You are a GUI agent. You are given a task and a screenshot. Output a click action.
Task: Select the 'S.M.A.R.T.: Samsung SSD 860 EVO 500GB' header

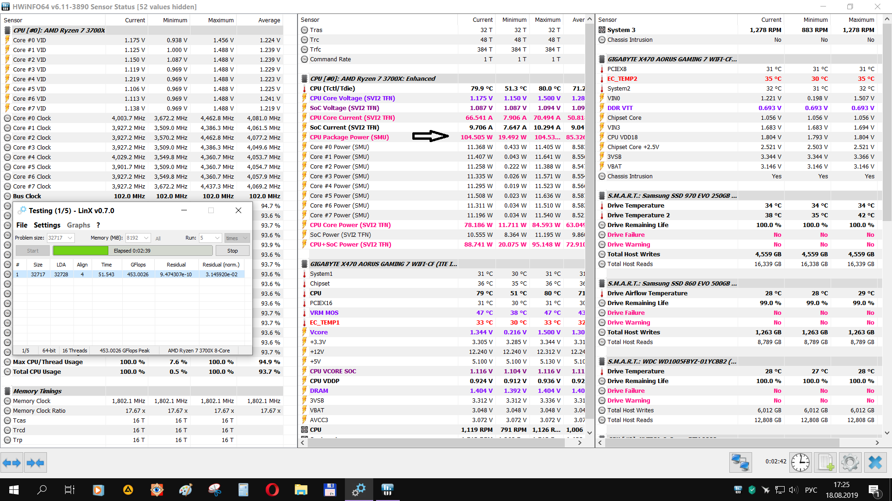(672, 283)
